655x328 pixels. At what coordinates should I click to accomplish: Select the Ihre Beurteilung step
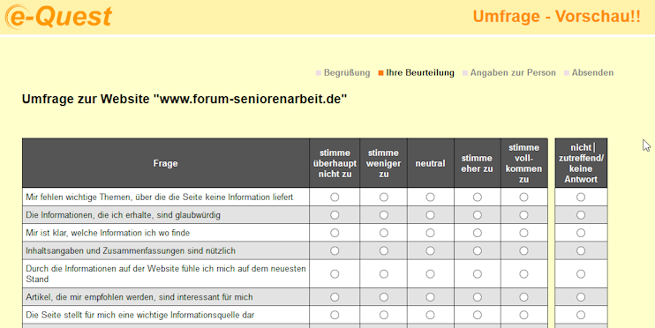420,72
